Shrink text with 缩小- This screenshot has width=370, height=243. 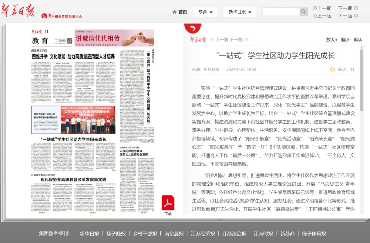346,40
